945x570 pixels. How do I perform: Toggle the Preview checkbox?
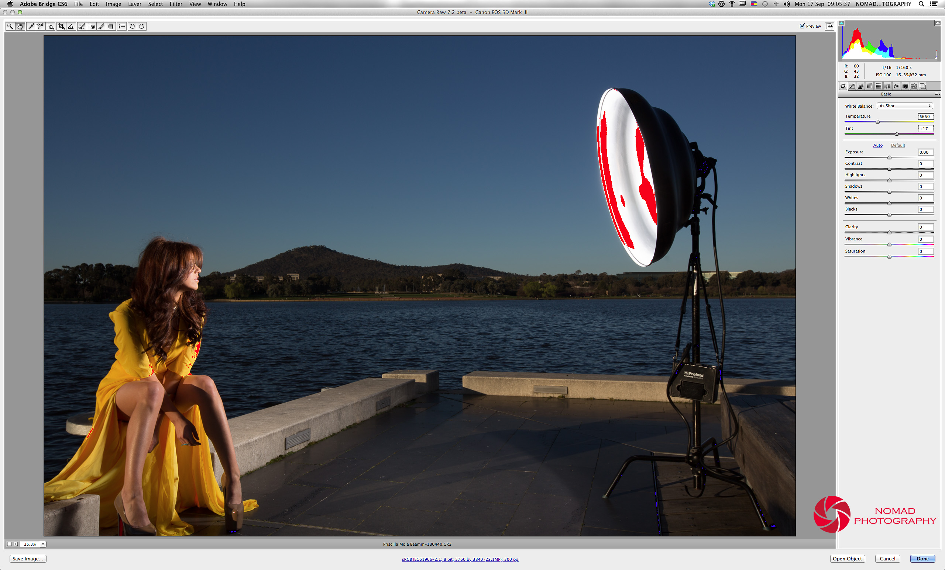point(802,26)
